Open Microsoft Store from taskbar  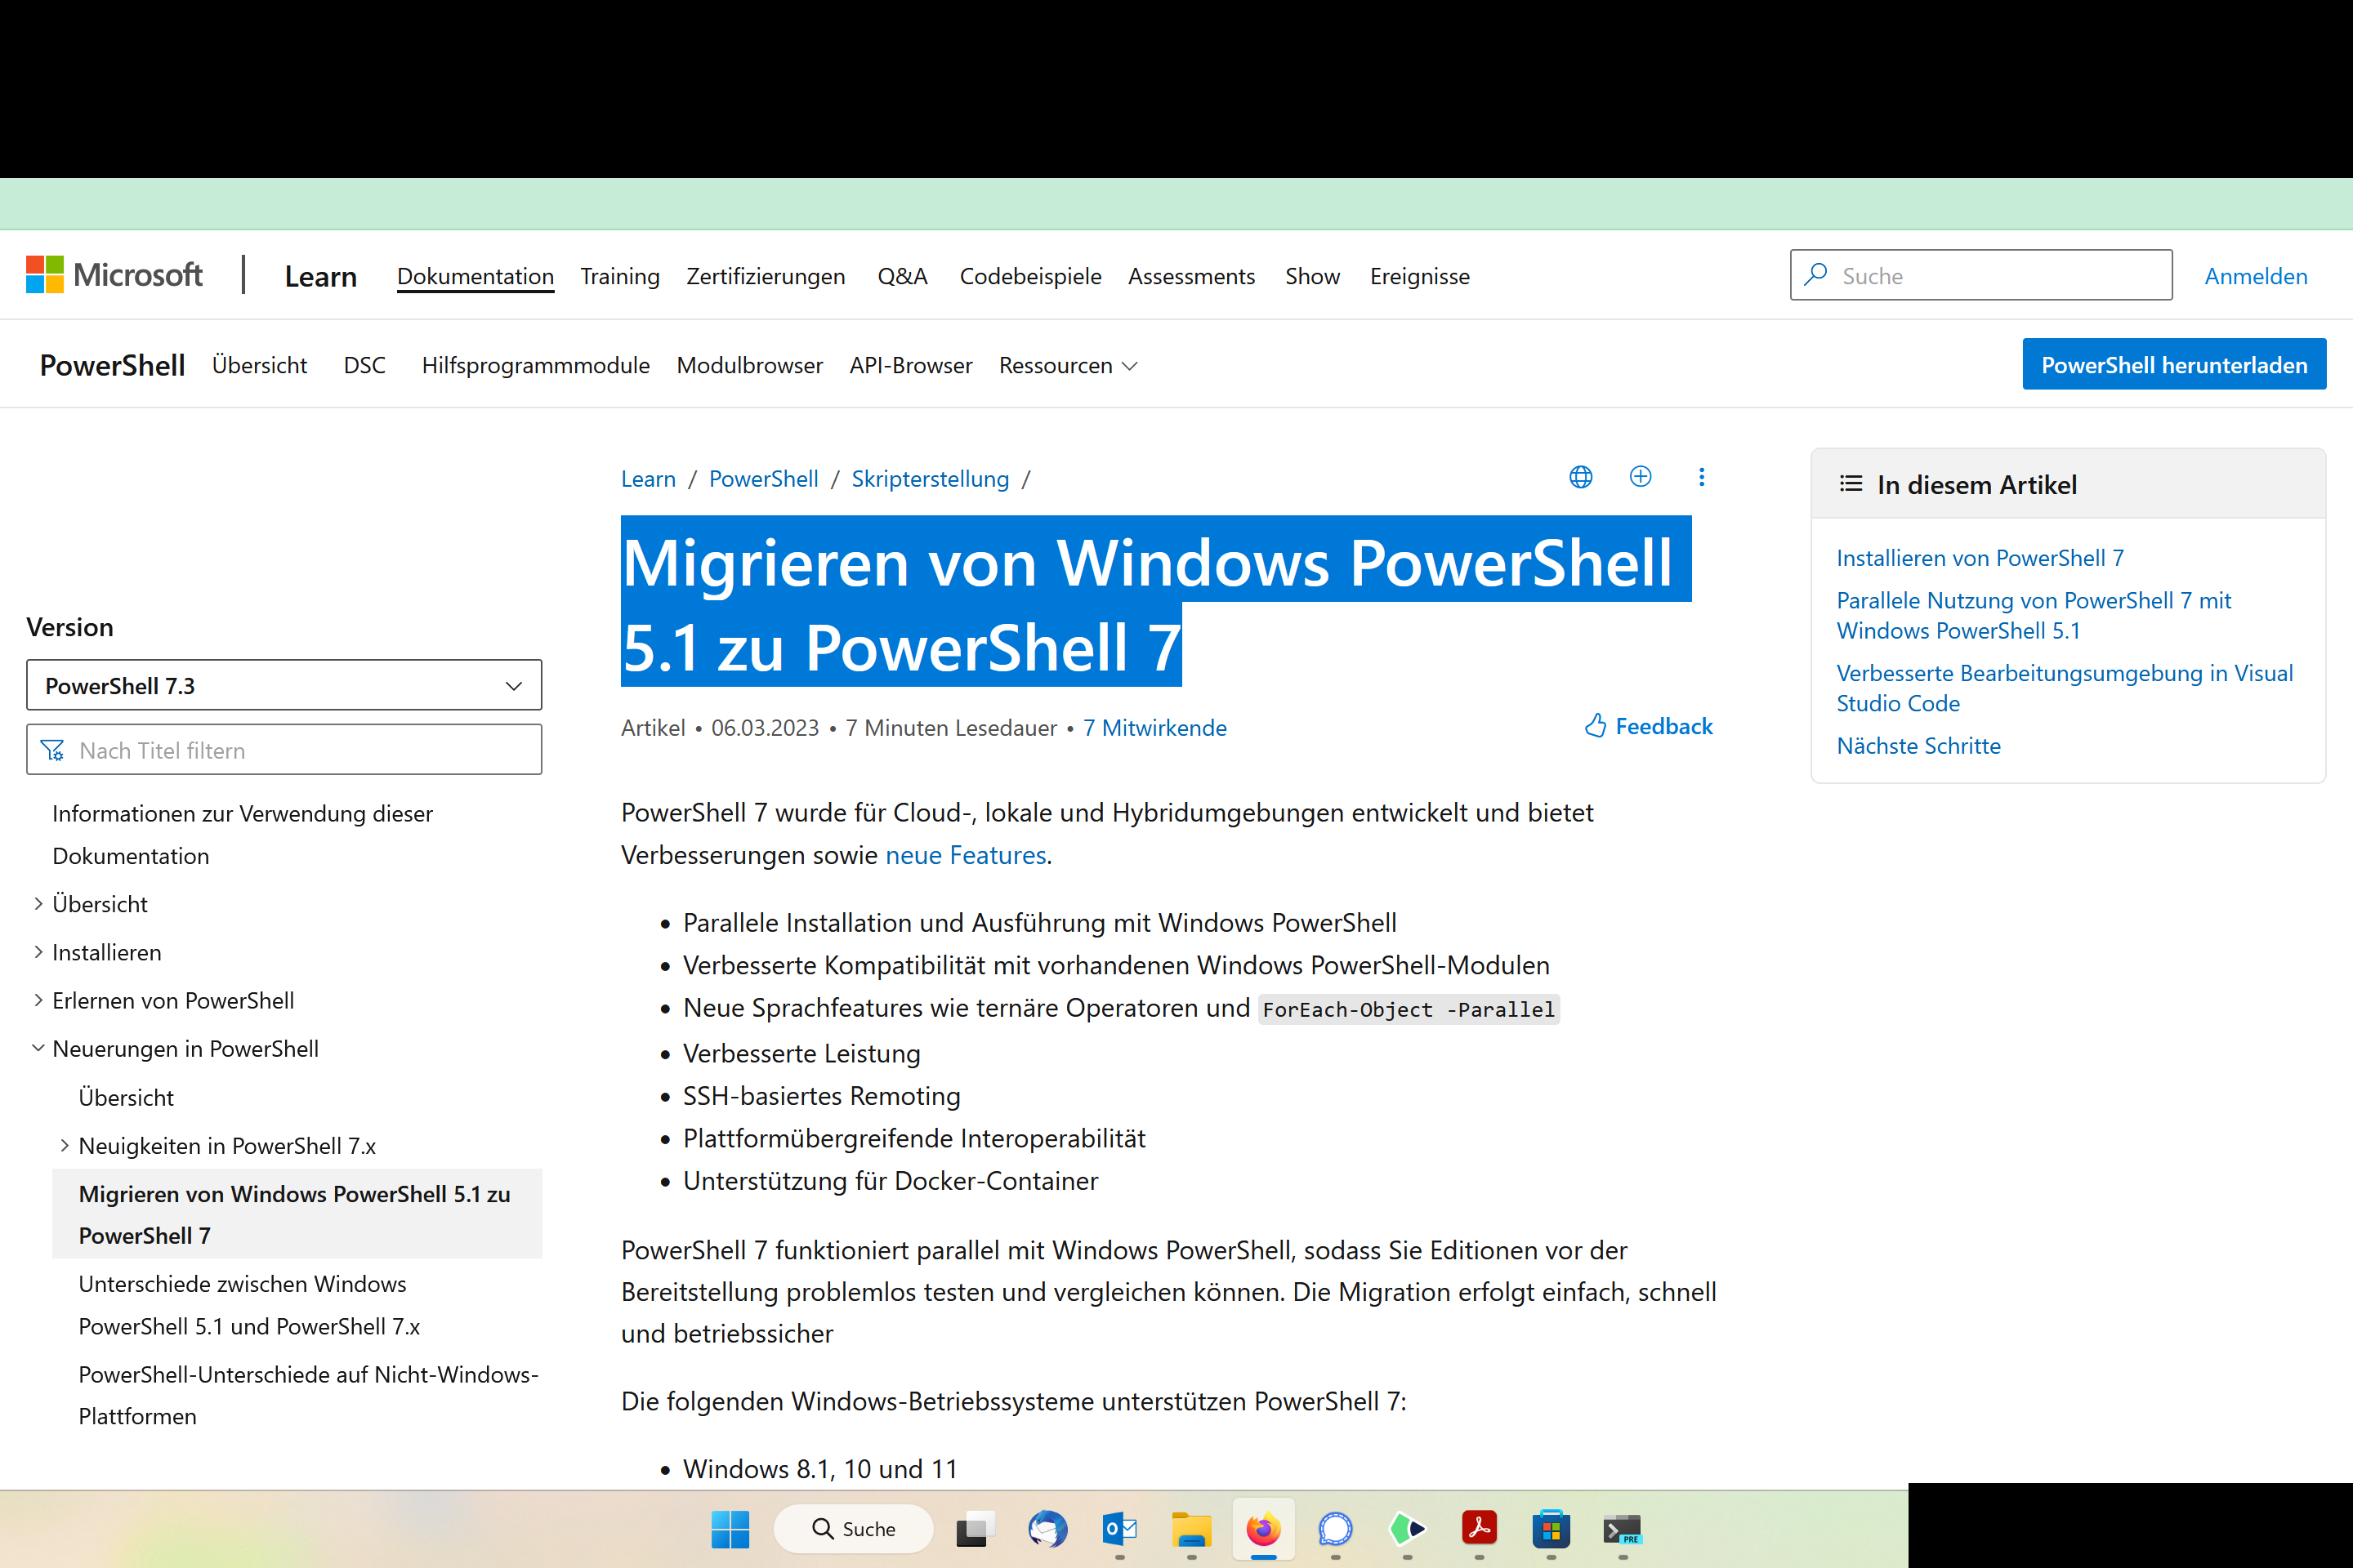tap(1552, 1529)
